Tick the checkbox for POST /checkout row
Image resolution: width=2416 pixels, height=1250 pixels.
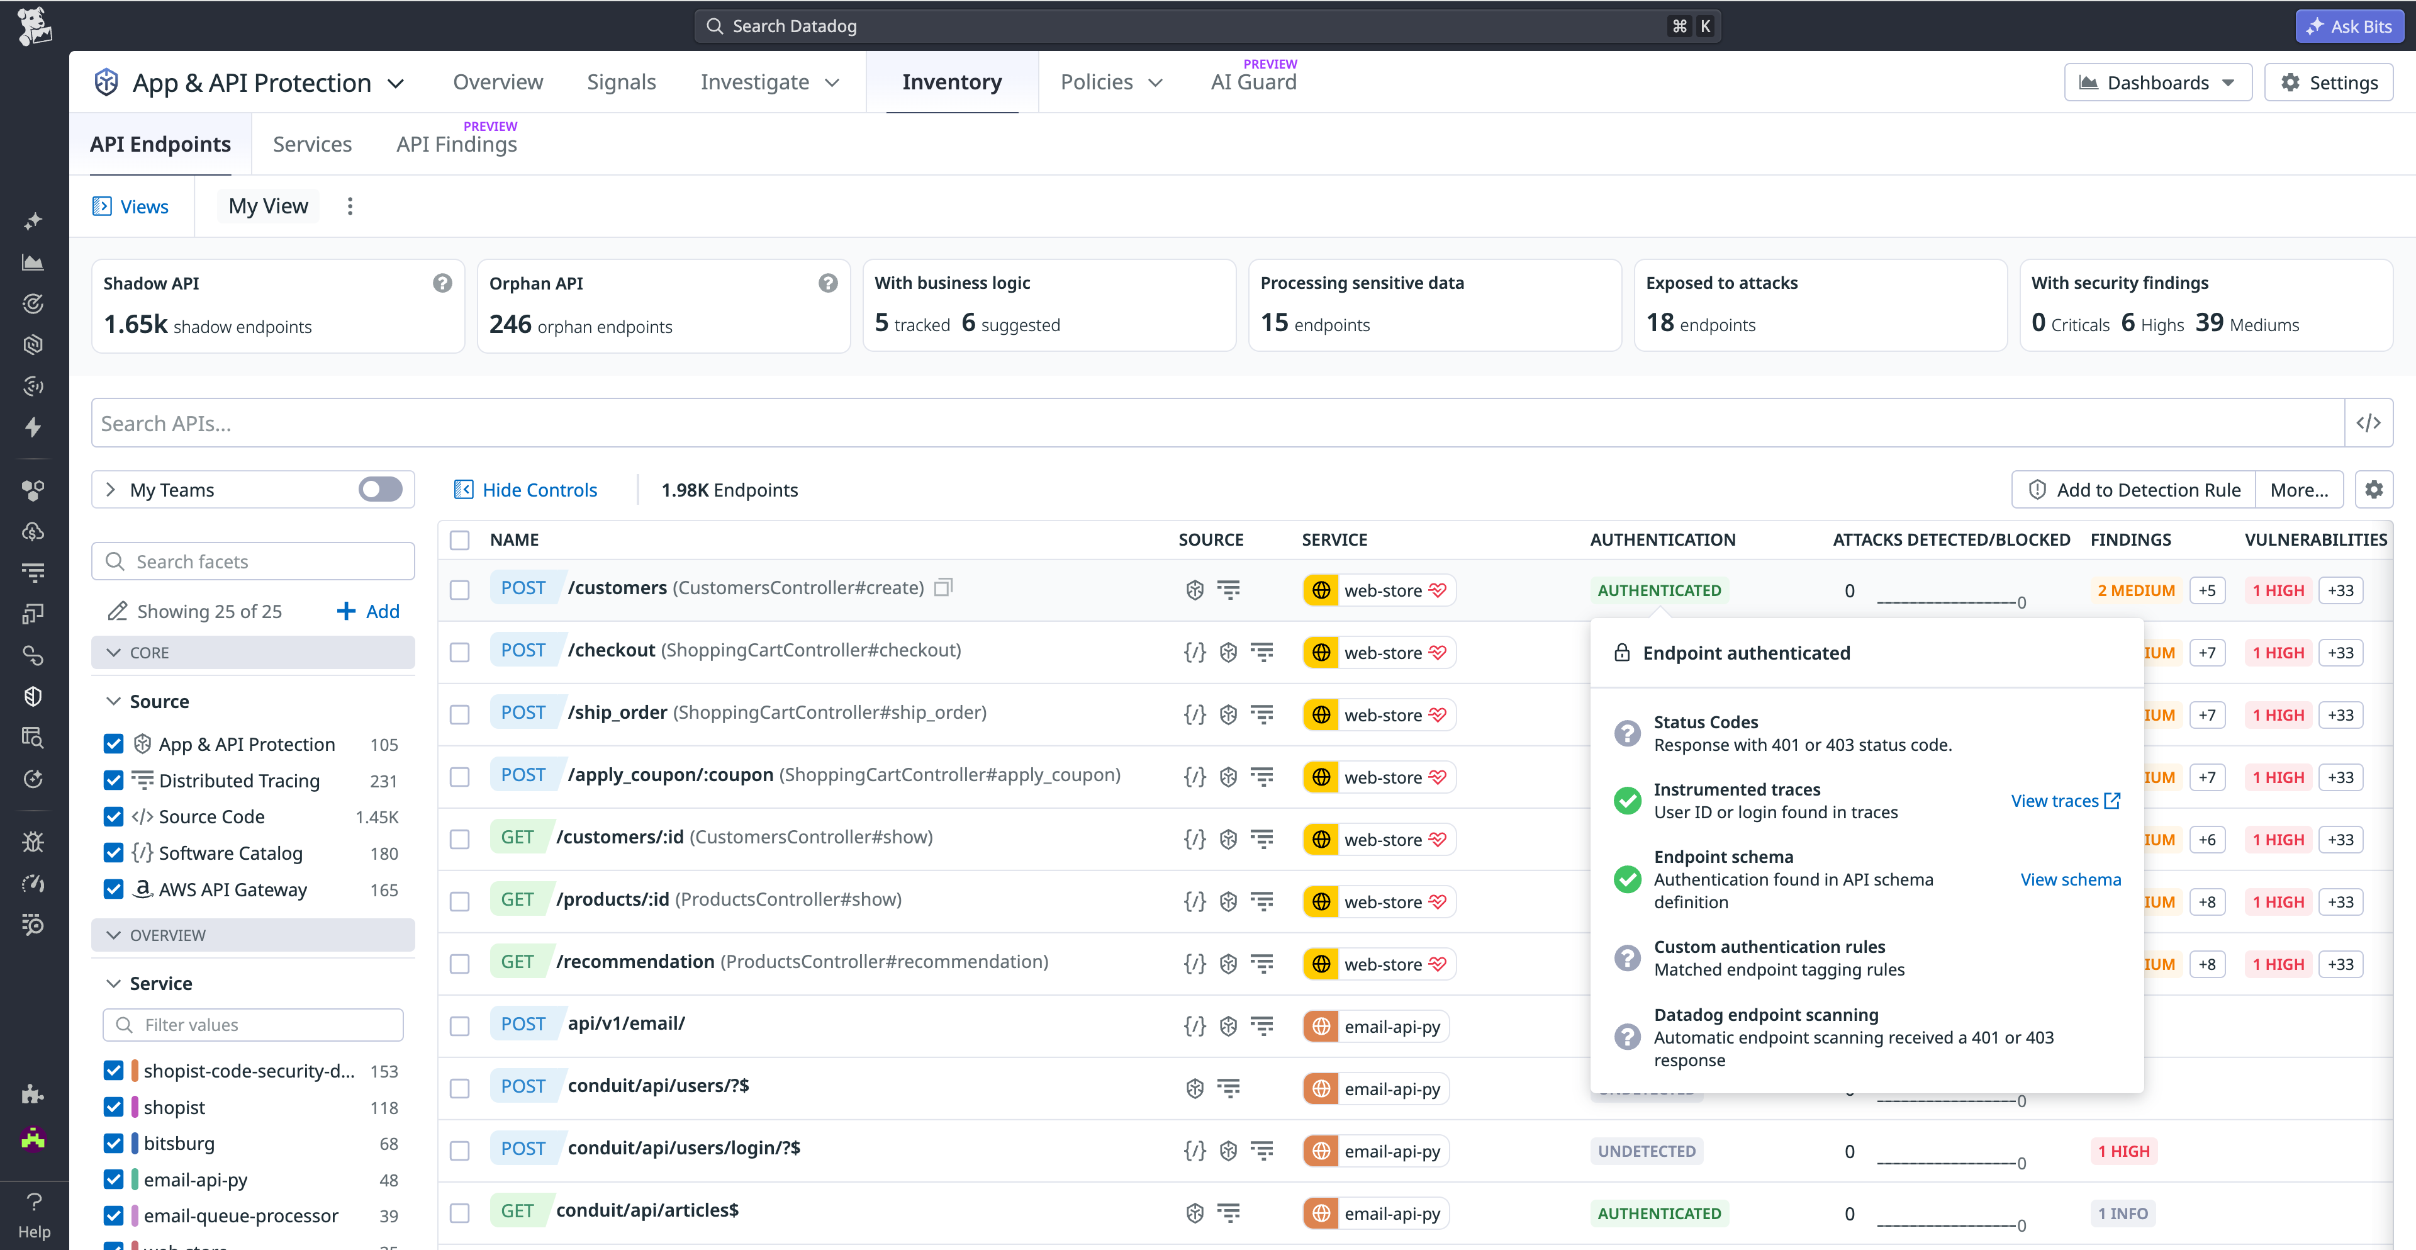click(x=459, y=651)
